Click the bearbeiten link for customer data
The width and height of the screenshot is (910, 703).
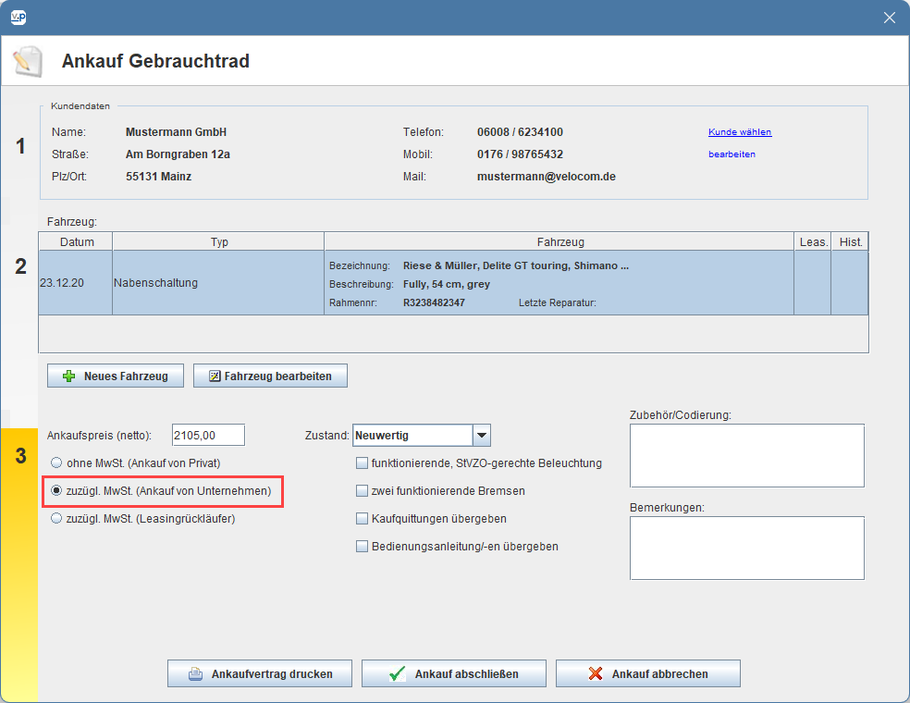(732, 154)
